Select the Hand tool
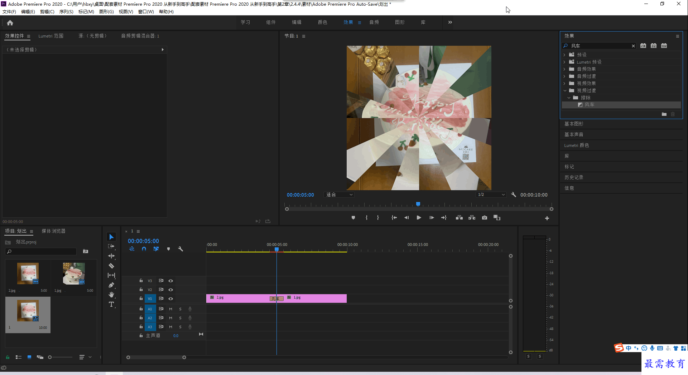The height and width of the screenshot is (375, 688). 111,295
